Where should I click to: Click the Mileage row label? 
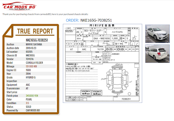(x=10, y=66)
